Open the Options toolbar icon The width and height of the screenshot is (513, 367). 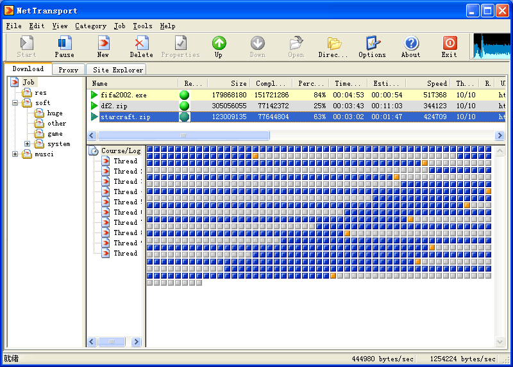(373, 43)
